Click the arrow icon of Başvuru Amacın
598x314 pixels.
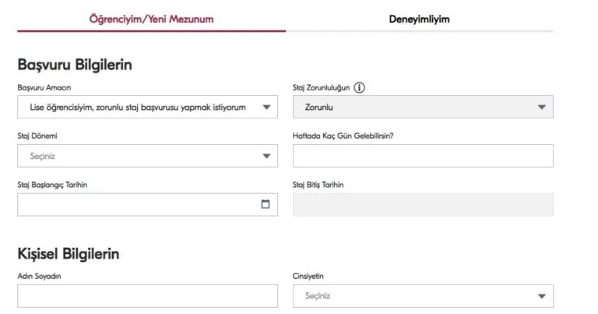pyautogui.click(x=266, y=108)
